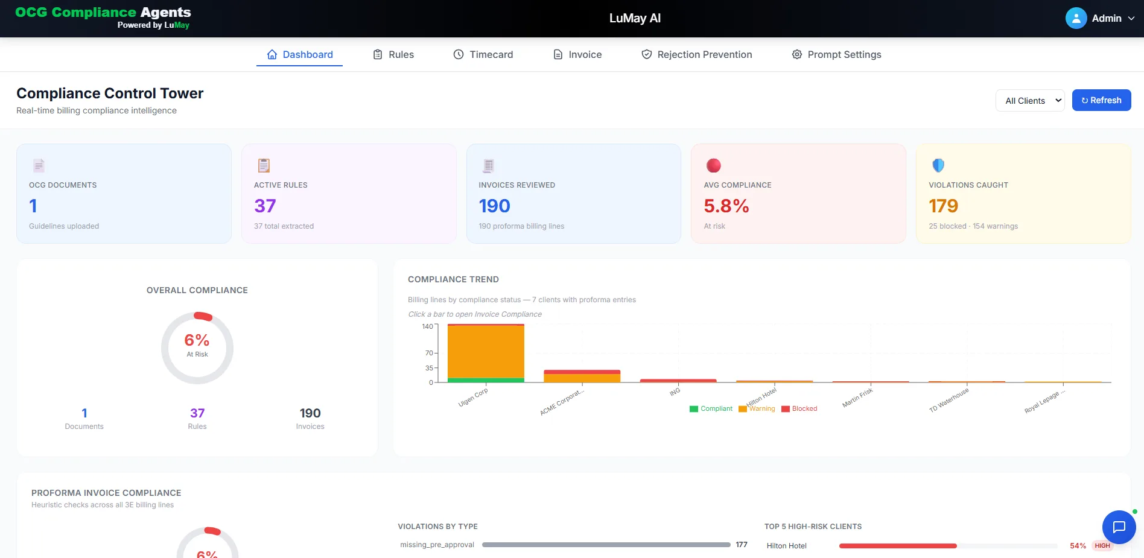The width and height of the screenshot is (1144, 558).
Task: Click the Royal Lepage axis label
Action: (1045, 401)
